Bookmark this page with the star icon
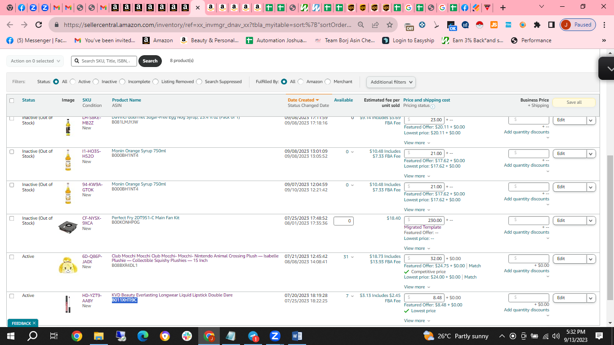The height and width of the screenshot is (345, 614). pos(390,25)
